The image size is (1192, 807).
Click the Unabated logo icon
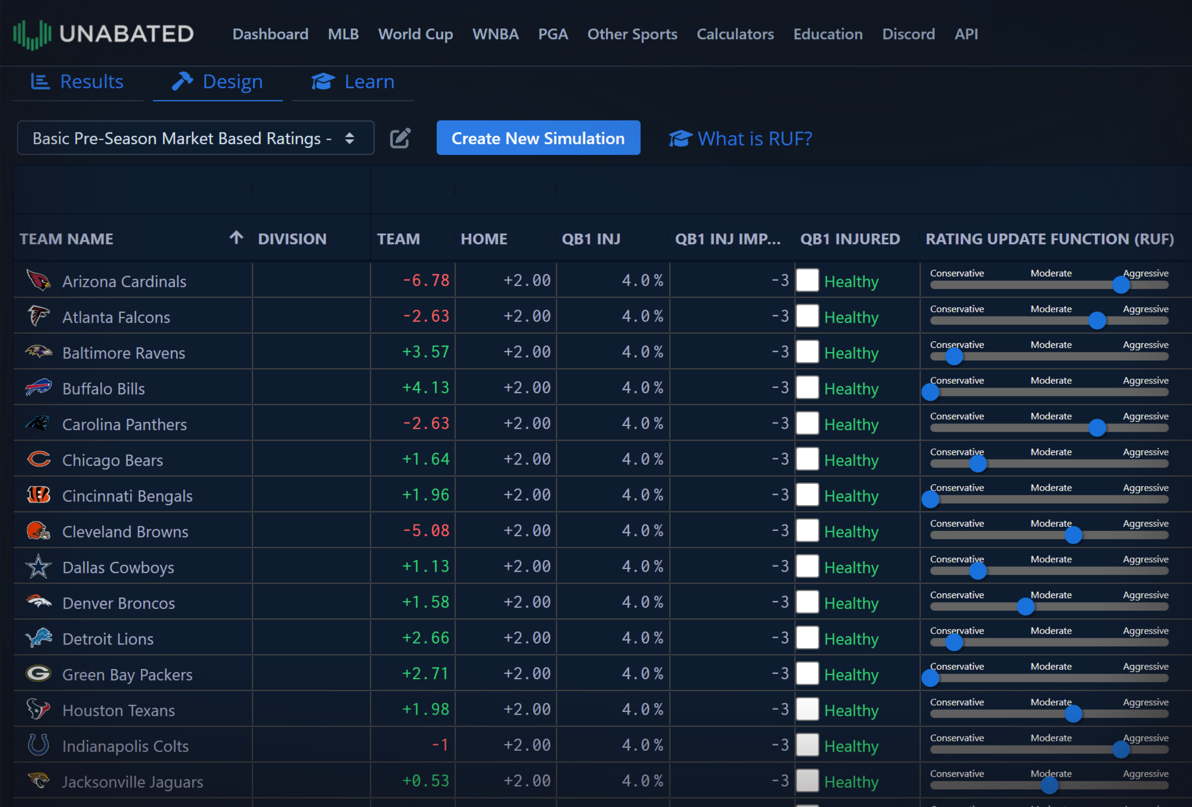click(32, 34)
